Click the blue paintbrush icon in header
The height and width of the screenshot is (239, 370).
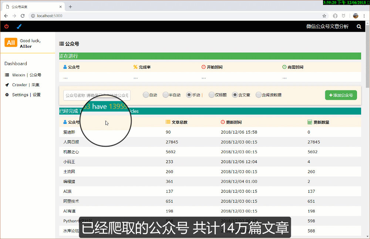pos(19,26)
